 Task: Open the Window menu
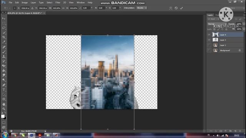coord(81,3)
